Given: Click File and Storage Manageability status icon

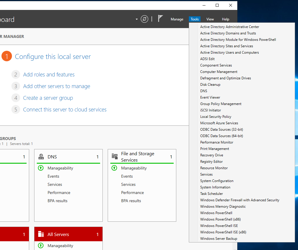Looking at the screenshot, I should pyautogui.click(x=115, y=168).
